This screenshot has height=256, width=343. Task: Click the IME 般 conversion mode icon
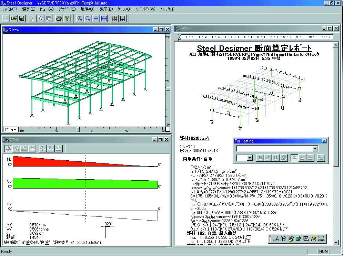tap(283, 239)
